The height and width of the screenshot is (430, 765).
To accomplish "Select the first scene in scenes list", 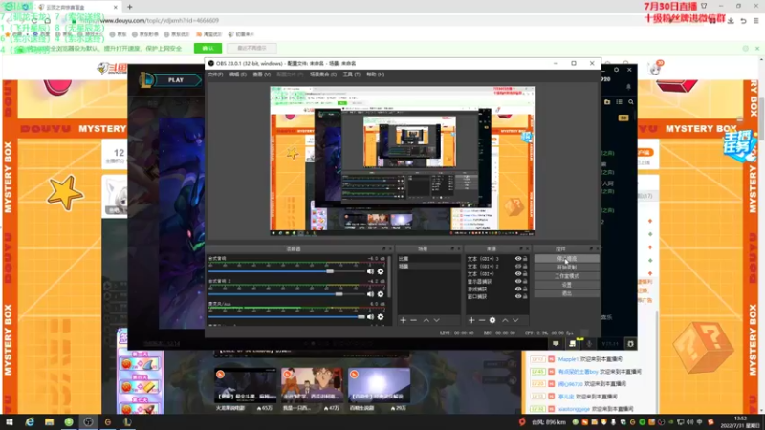I will tap(427, 259).
